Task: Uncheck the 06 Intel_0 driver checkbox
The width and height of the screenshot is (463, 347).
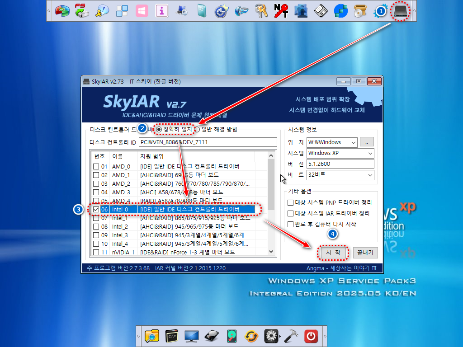Action: point(96,209)
